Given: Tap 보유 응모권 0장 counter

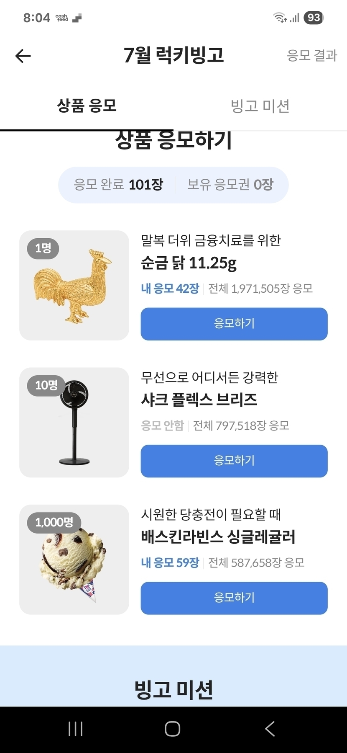Looking at the screenshot, I should tap(230, 185).
